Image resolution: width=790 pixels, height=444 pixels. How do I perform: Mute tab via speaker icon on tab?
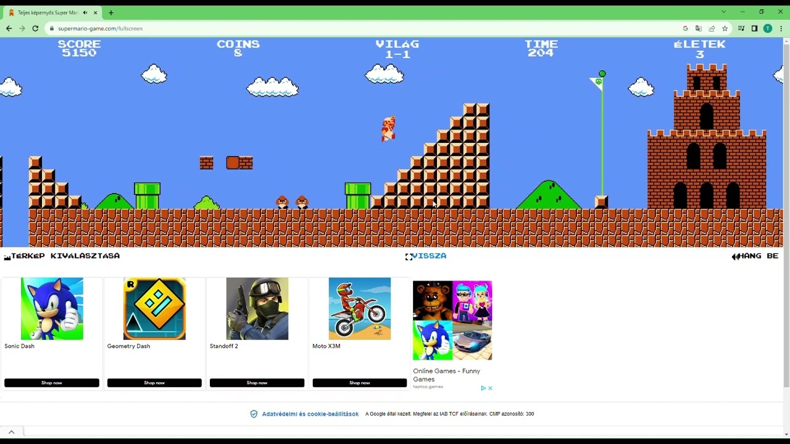[85, 12]
